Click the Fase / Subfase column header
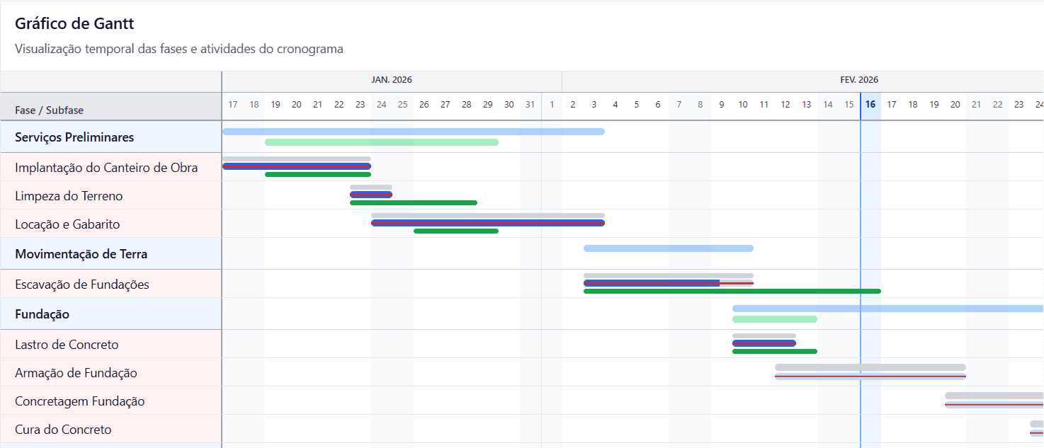The image size is (1044, 448). point(44,110)
